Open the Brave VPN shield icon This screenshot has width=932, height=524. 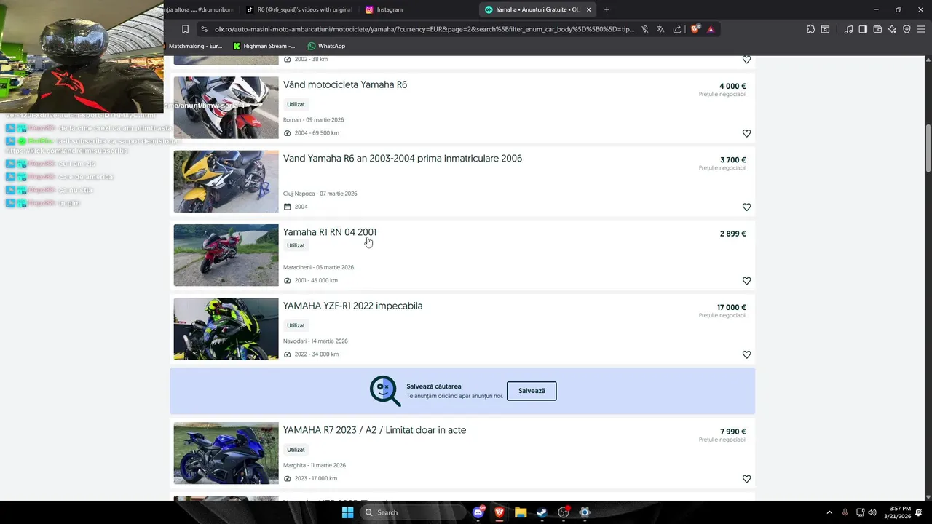907,29
